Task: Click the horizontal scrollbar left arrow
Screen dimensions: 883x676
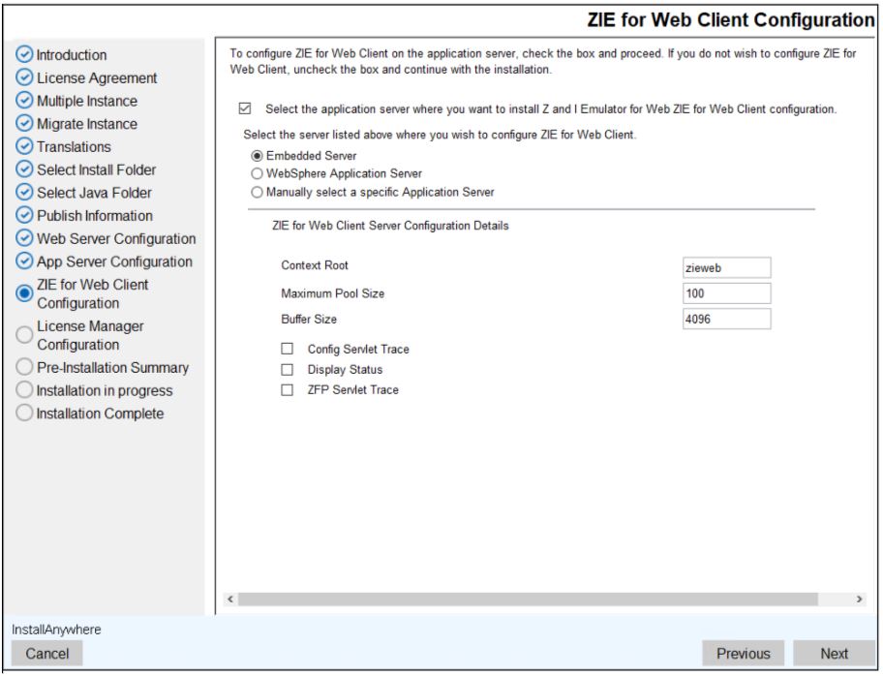Action: pos(229,599)
